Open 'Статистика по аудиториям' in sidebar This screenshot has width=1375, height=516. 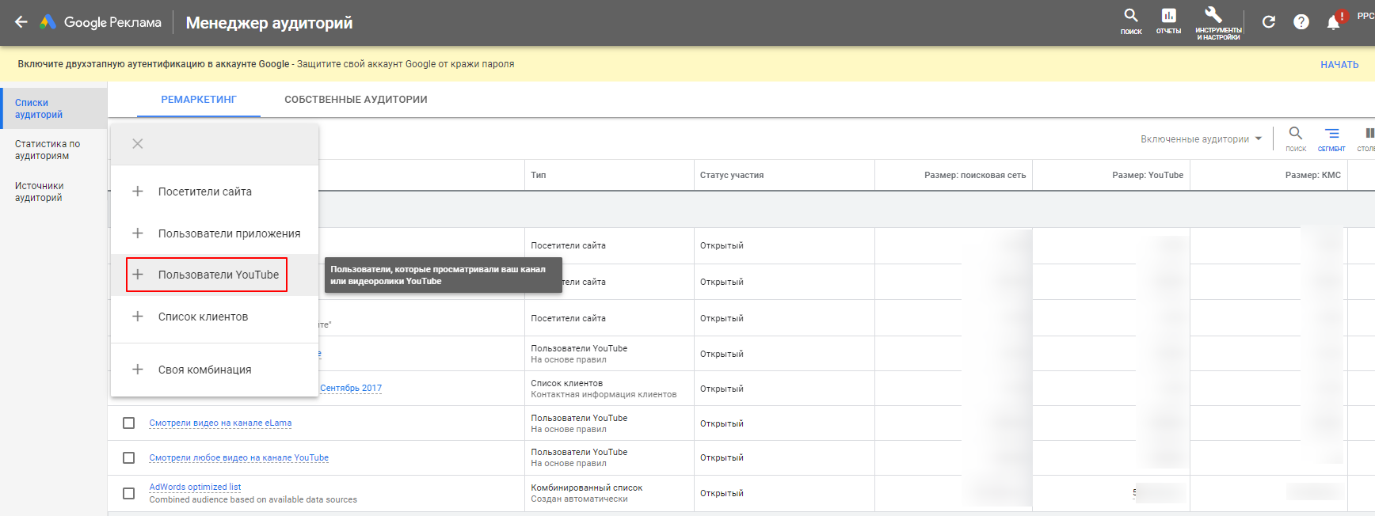click(48, 150)
